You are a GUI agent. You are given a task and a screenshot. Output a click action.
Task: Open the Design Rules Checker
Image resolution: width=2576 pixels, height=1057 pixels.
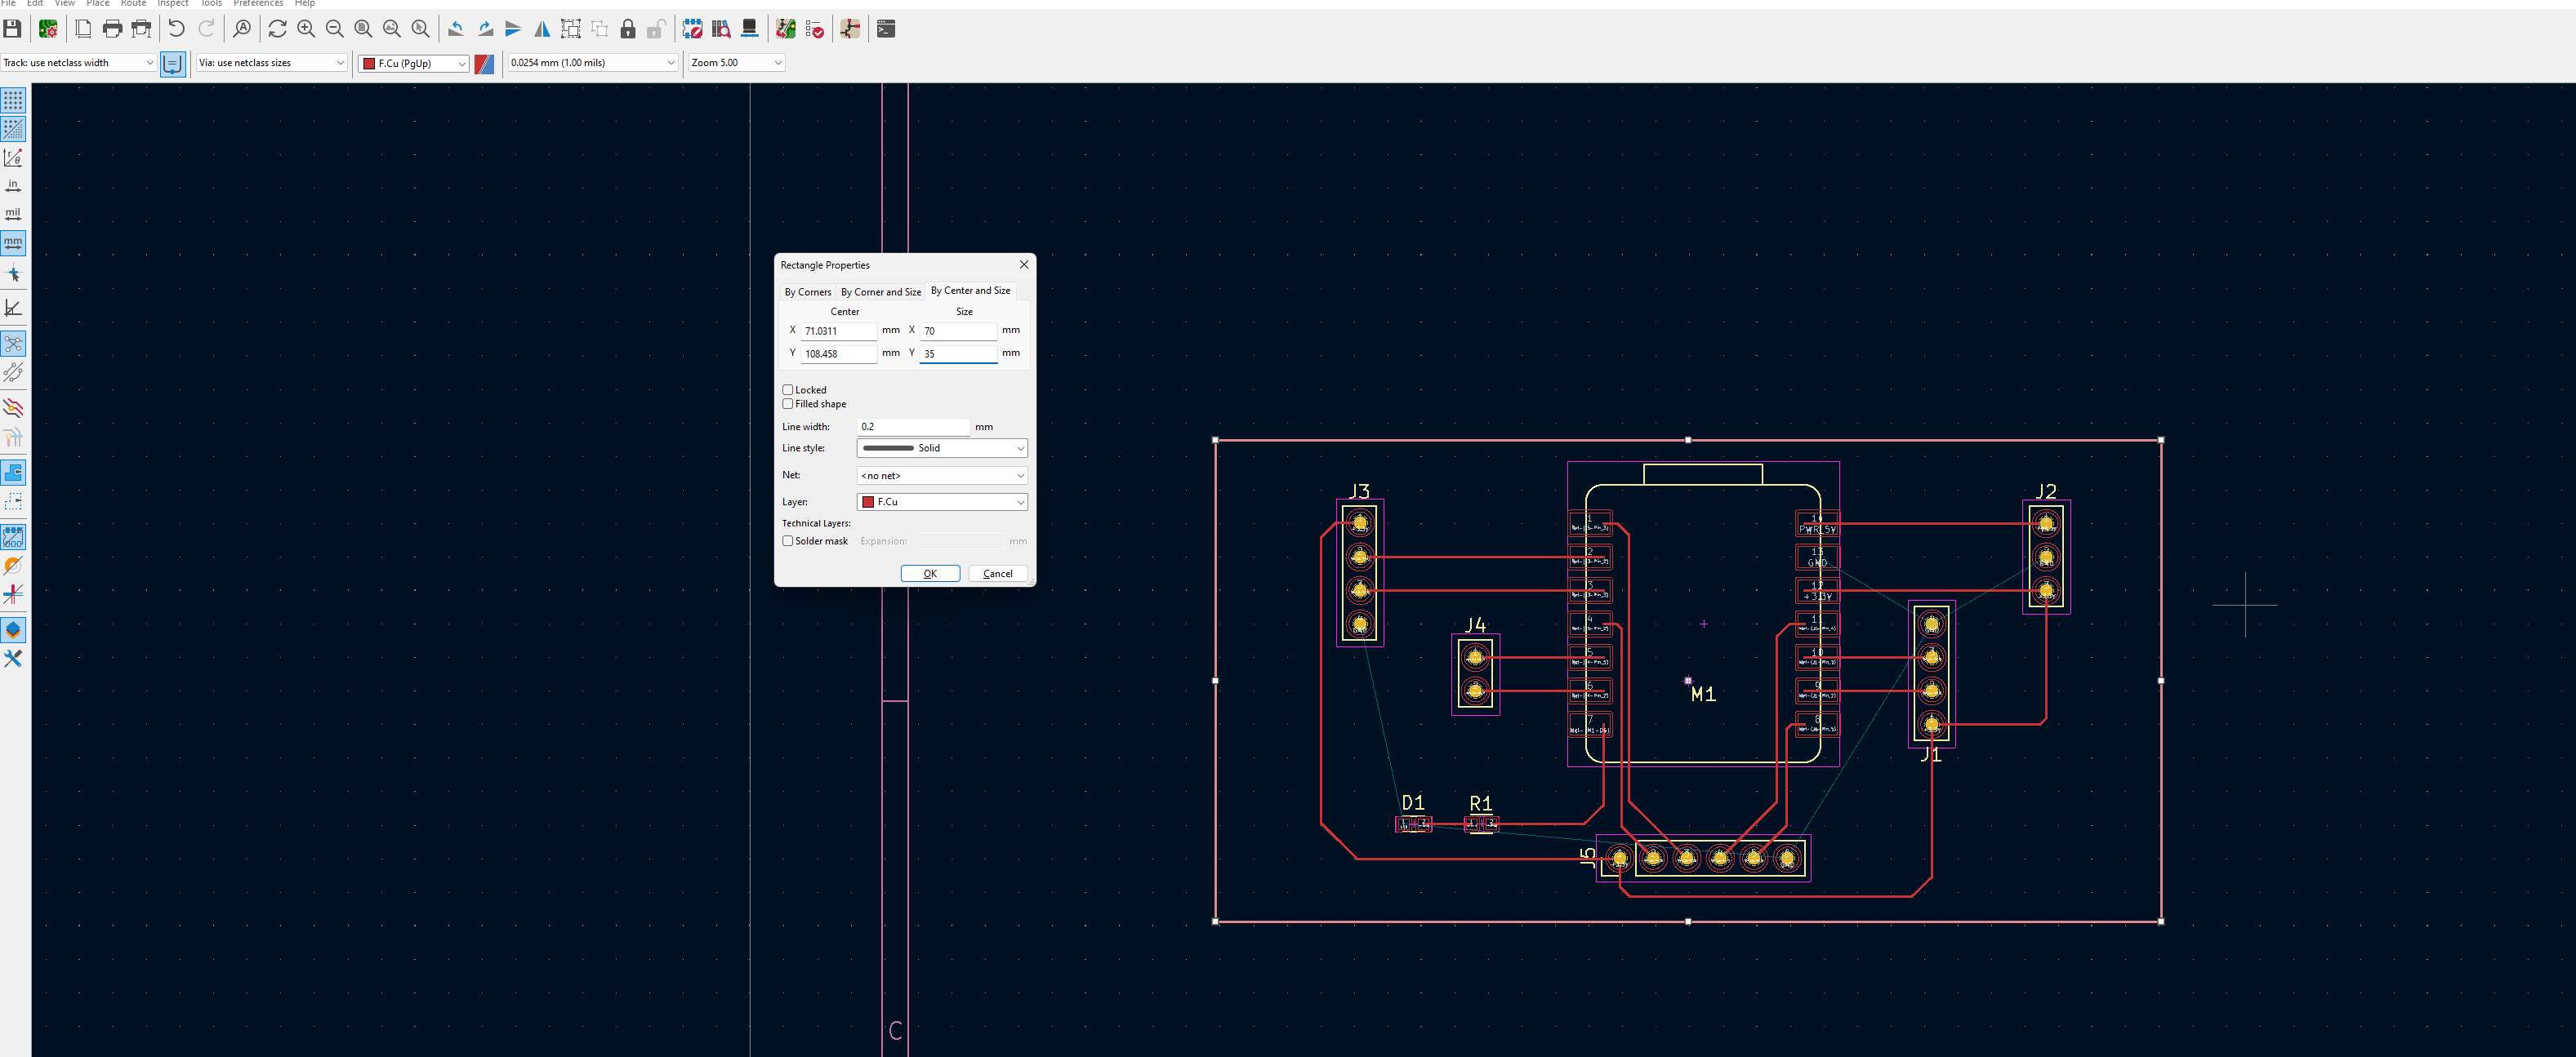pyautogui.click(x=814, y=29)
